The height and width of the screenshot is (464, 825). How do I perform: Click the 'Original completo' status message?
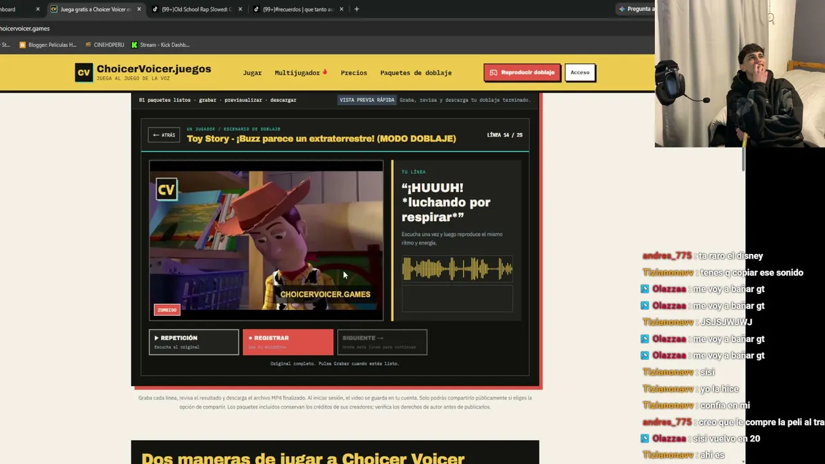pos(335,363)
